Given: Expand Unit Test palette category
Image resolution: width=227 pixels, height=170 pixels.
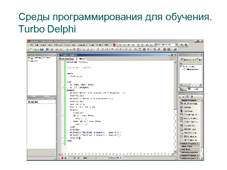Looking at the screenshot, I should click(x=180, y=149).
